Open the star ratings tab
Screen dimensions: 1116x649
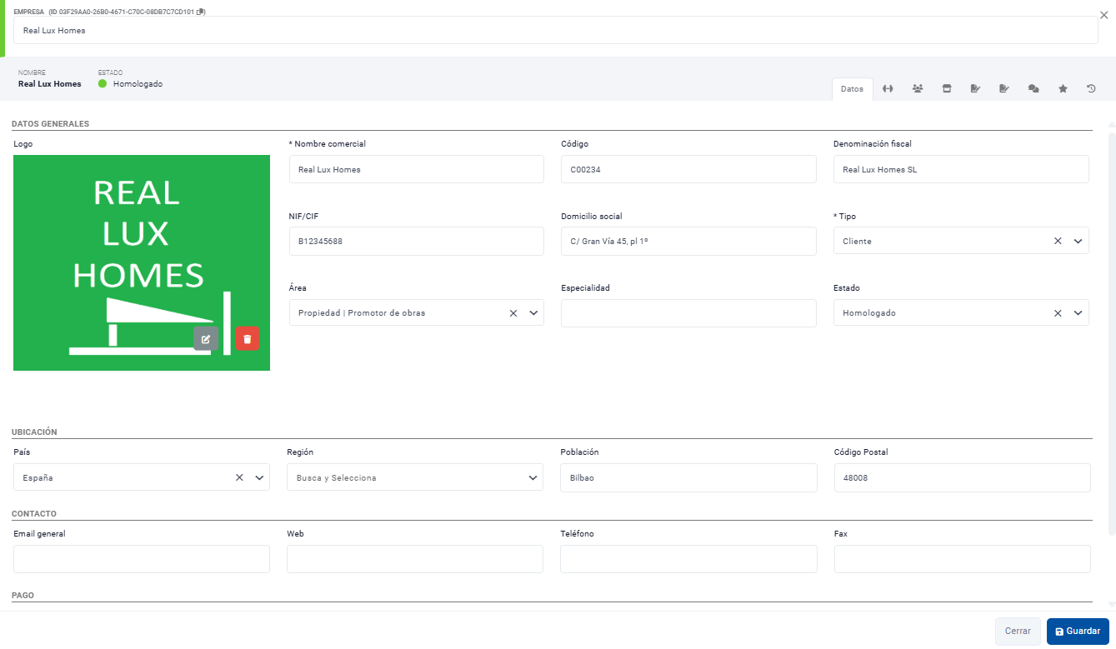coord(1063,89)
